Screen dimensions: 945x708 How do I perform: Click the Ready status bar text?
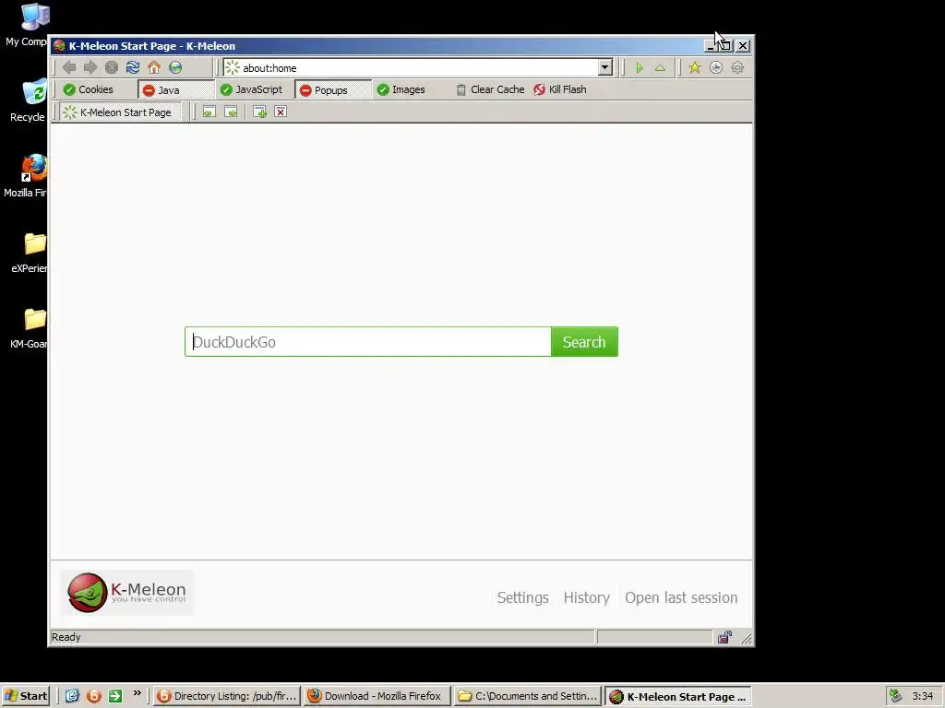tap(66, 637)
